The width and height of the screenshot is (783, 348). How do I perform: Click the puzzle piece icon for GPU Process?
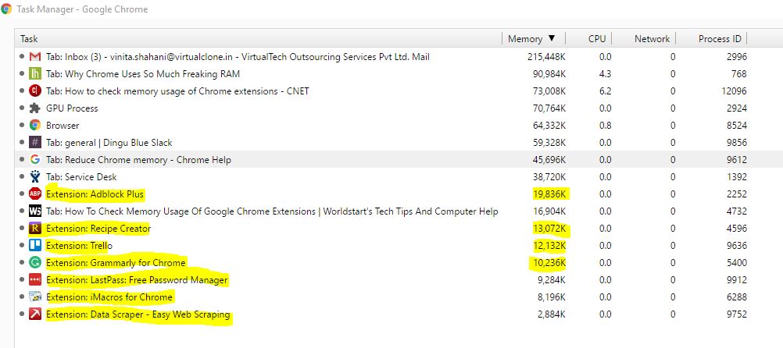click(x=35, y=108)
